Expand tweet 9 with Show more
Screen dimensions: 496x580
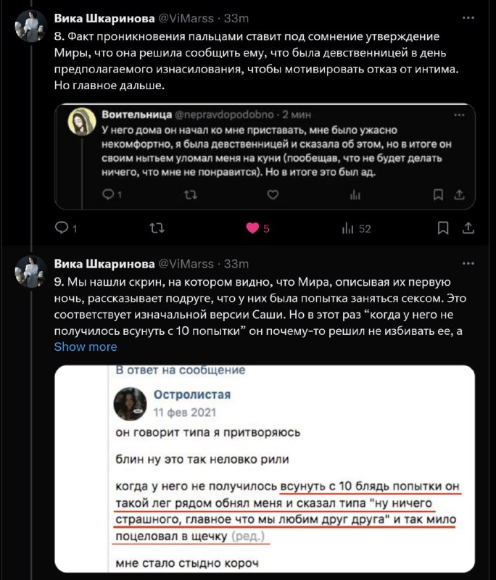point(86,347)
